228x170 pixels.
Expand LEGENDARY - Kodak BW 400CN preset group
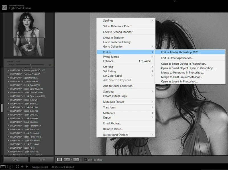coord(8,85)
